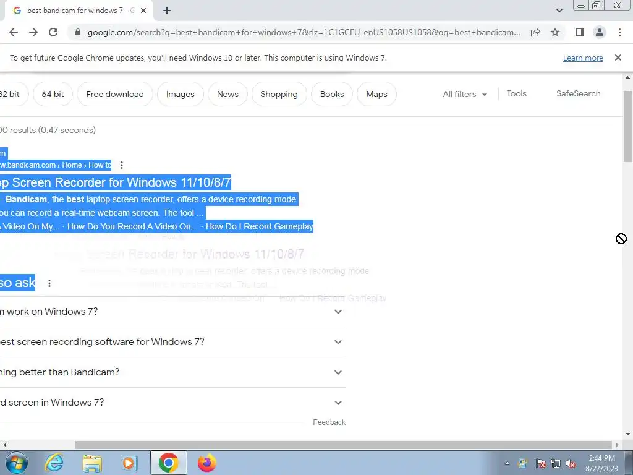View site information via the padlock icon
633x475 pixels.
(x=78, y=32)
